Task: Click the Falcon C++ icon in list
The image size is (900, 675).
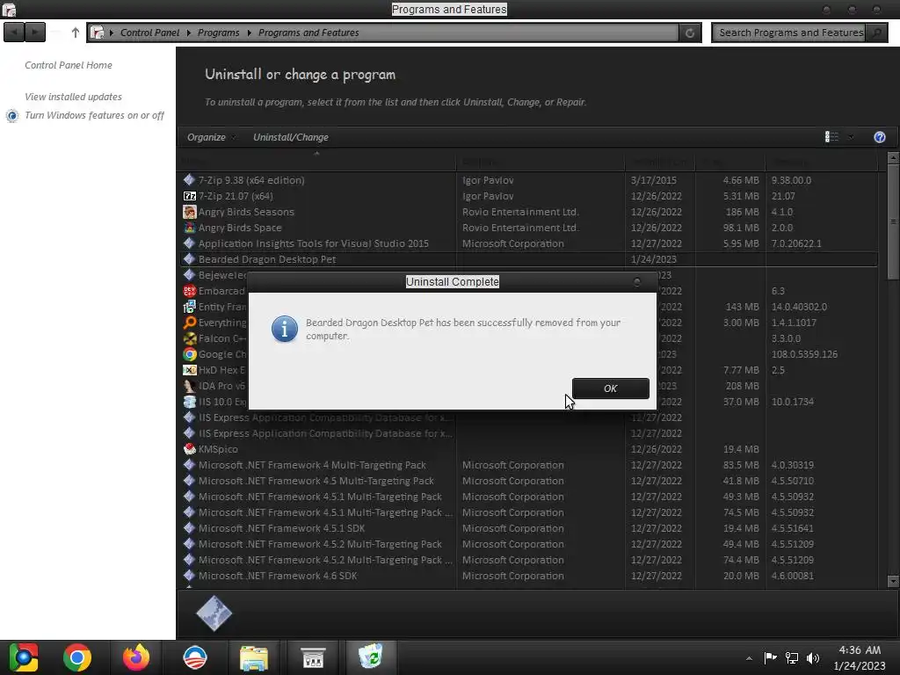Action: point(190,338)
